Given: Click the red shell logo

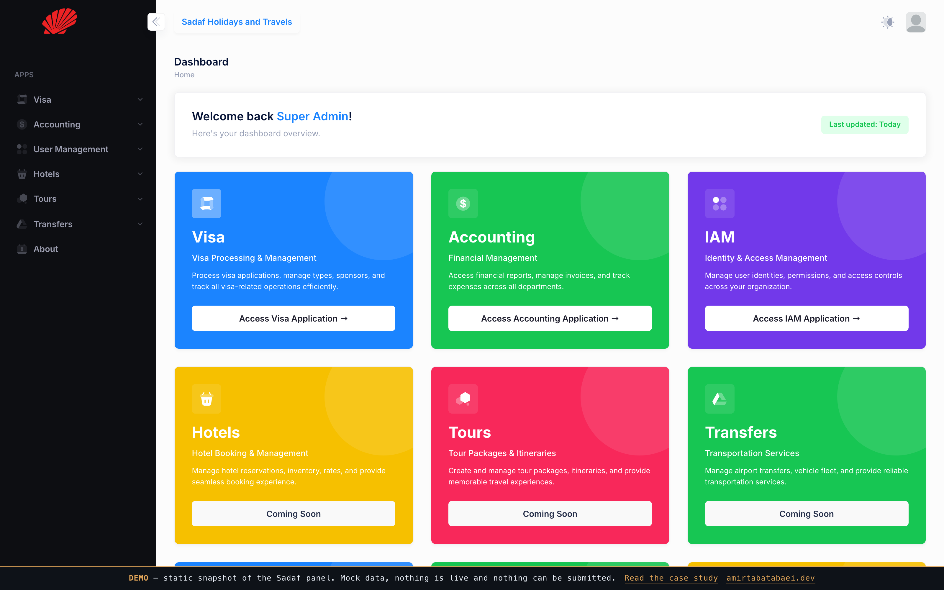Looking at the screenshot, I should [x=60, y=21].
